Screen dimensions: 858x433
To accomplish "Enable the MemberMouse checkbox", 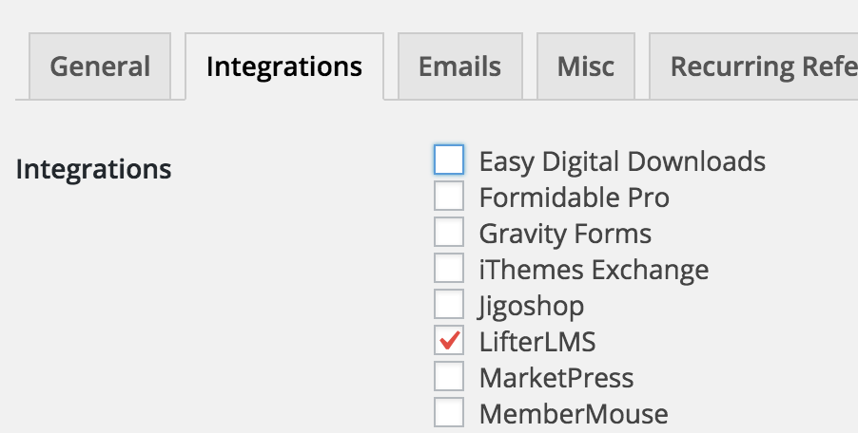I will pos(449,412).
